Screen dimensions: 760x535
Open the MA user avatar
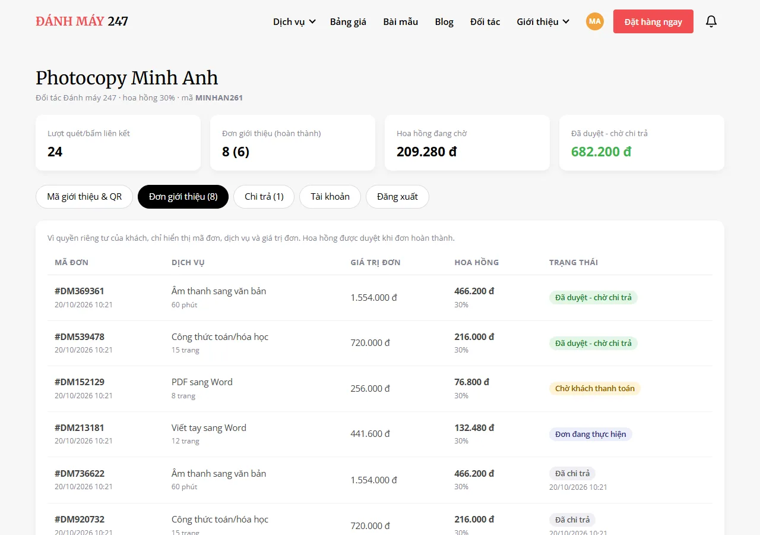pyautogui.click(x=595, y=21)
